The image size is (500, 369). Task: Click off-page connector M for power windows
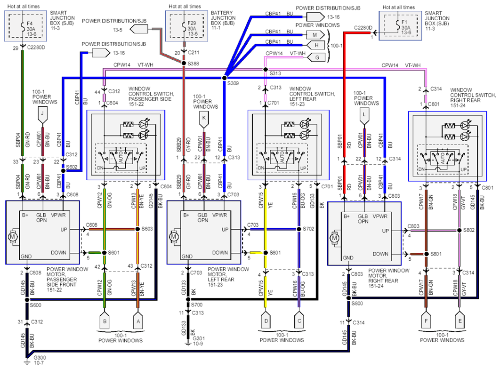315,35
